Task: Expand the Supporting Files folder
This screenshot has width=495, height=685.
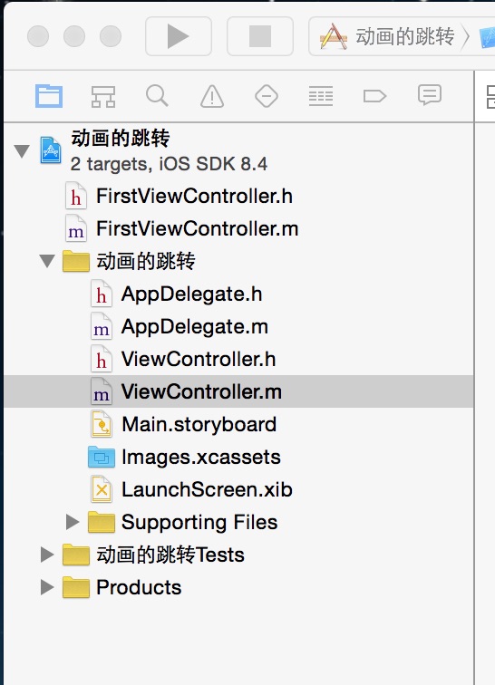Action: (73, 522)
